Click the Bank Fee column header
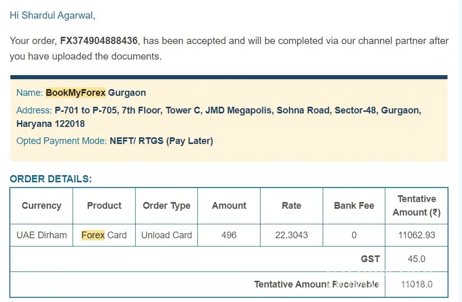The height and width of the screenshot is (302, 462). [x=354, y=206]
